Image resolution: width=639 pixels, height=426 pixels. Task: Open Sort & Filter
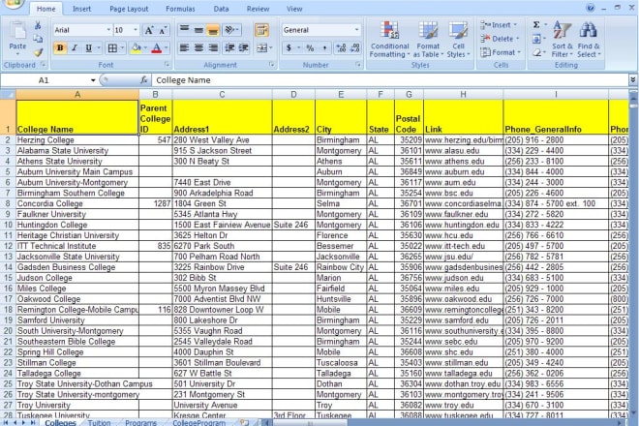click(563, 40)
